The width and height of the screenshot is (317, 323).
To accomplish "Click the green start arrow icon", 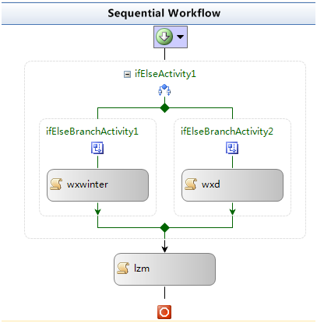I will click(164, 37).
